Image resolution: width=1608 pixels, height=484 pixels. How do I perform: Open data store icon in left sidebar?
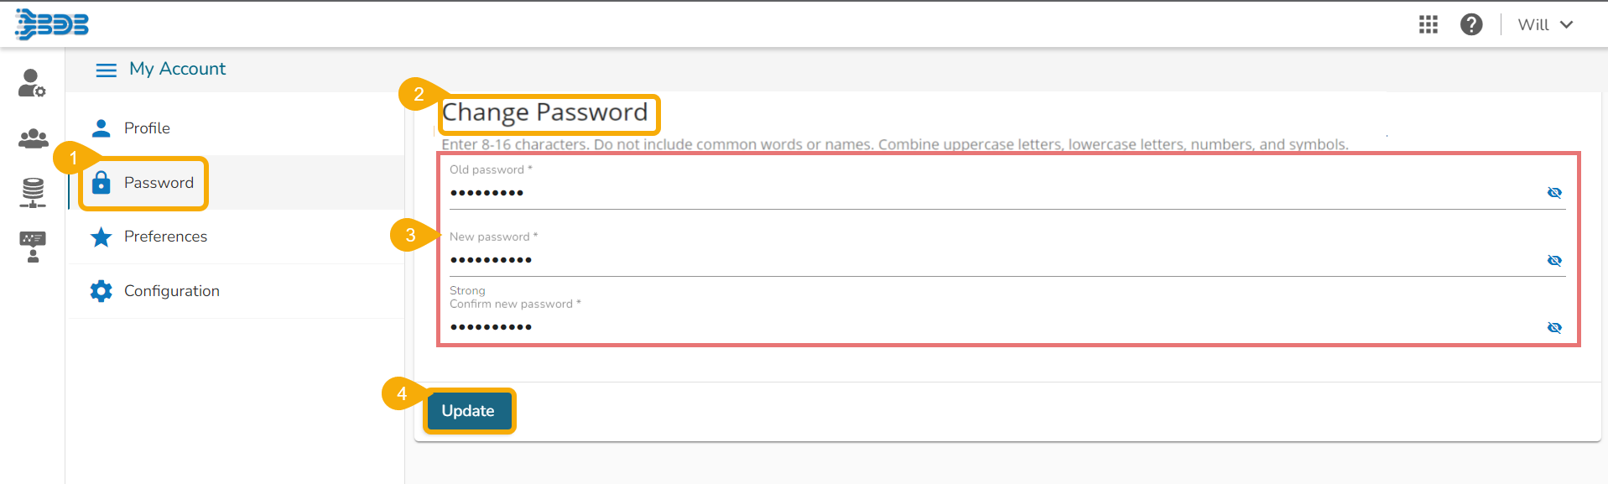pyautogui.click(x=33, y=192)
